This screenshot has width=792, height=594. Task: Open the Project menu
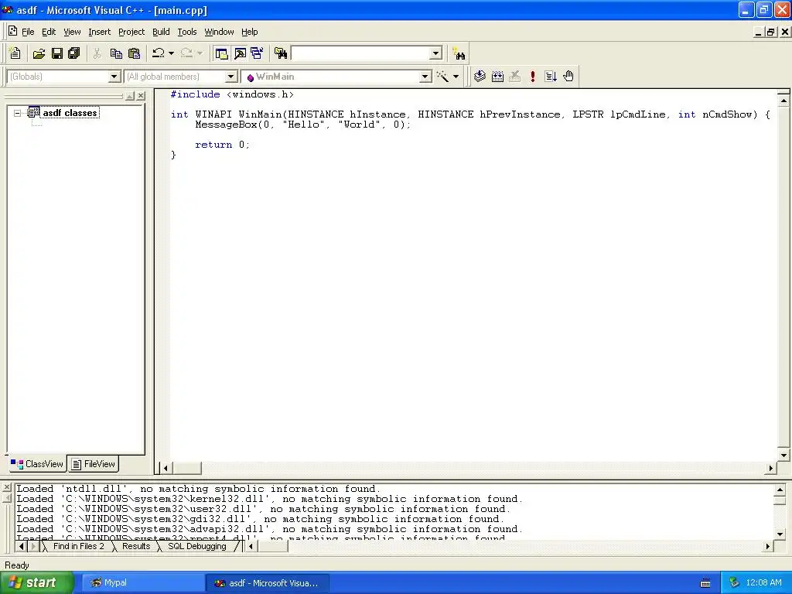point(131,32)
